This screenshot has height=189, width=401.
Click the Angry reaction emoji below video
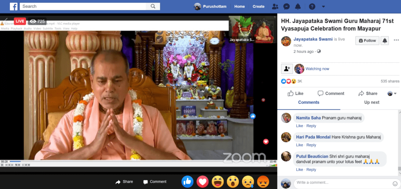[x=264, y=182]
